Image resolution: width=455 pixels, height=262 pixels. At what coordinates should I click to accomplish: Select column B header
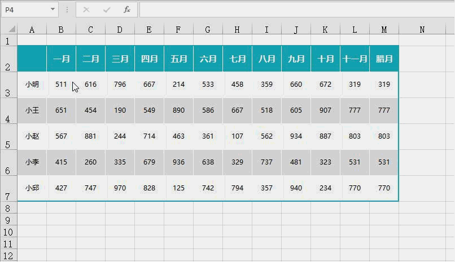61,29
